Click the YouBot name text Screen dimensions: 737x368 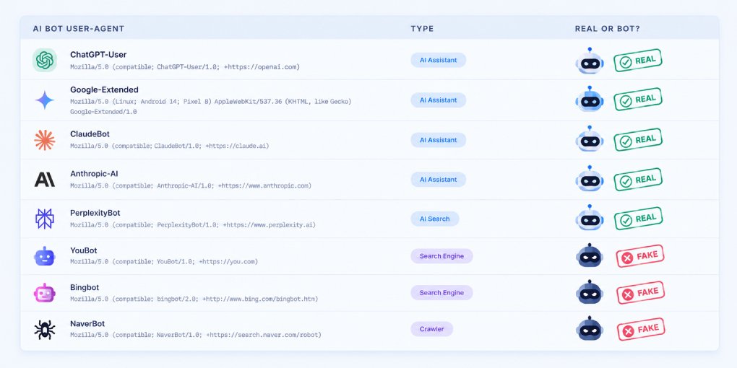pos(84,250)
